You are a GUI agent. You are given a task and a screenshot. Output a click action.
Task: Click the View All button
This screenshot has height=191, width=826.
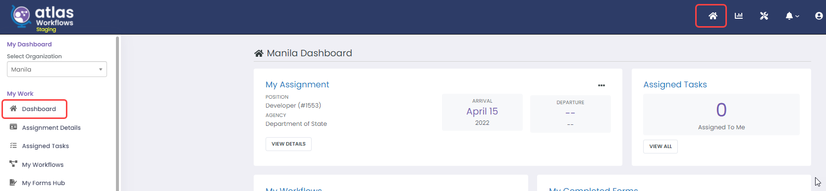661,147
